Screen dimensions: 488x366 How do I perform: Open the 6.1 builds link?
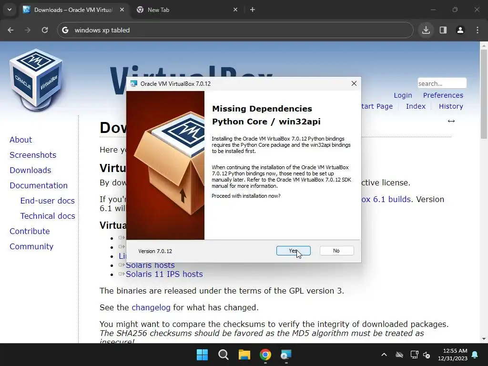[386, 199]
